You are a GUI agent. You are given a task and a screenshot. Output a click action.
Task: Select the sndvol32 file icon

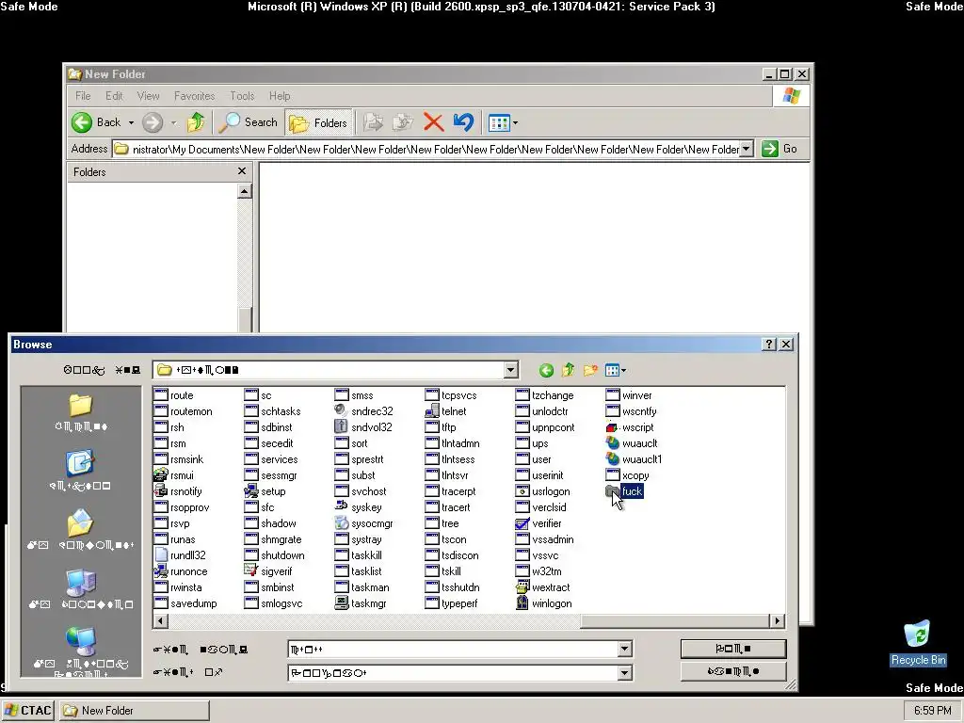point(342,426)
